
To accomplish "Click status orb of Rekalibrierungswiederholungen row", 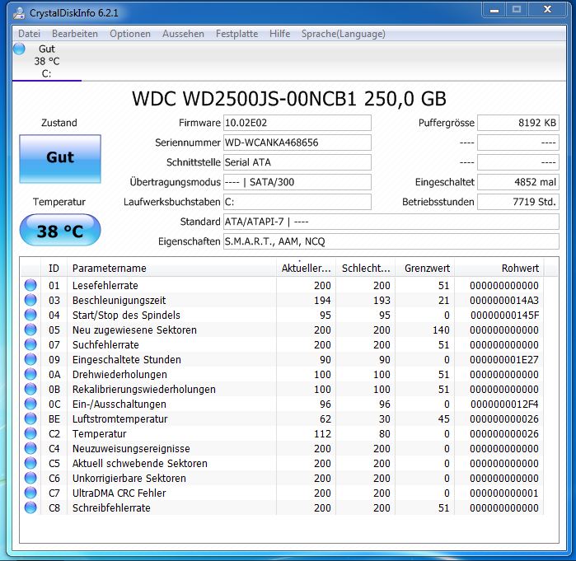I will (x=30, y=389).
